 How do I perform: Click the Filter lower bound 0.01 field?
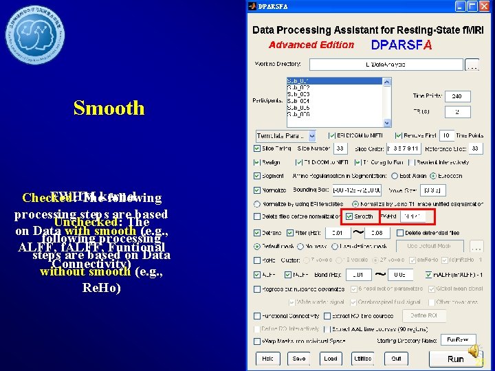click(338, 233)
